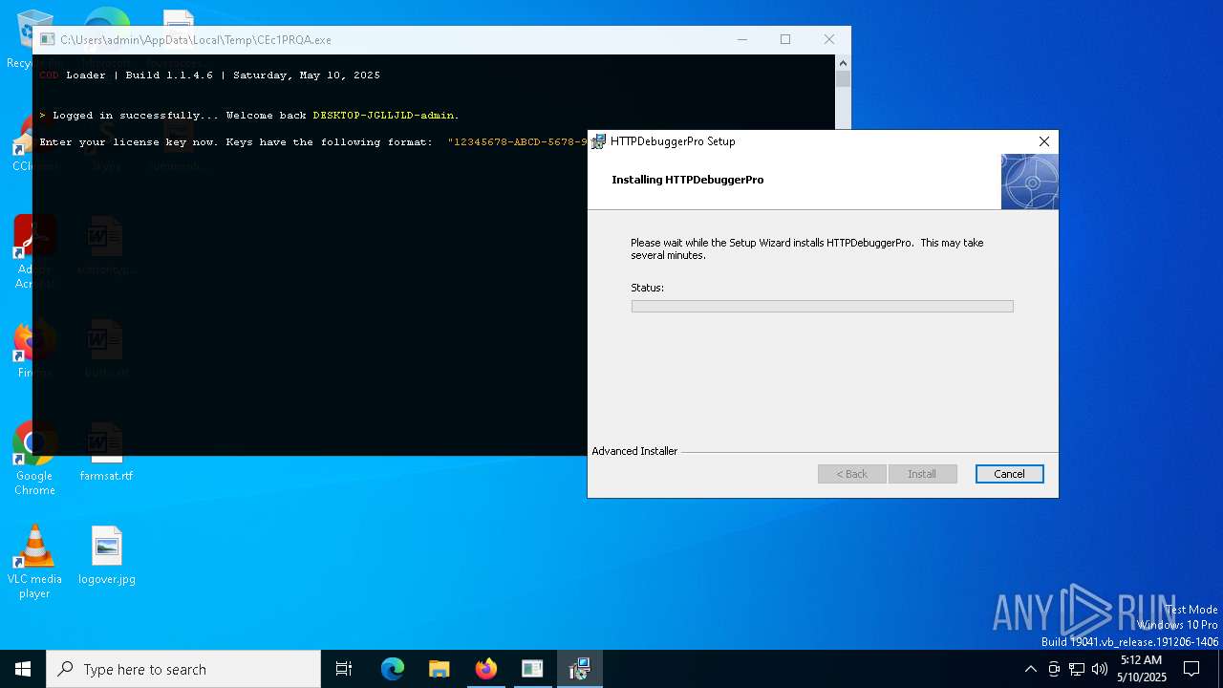Viewport: 1223px width, 688px height.
Task: Click the HTTPDebuggerPro Setup title icon
Action: pyautogui.click(x=598, y=141)
